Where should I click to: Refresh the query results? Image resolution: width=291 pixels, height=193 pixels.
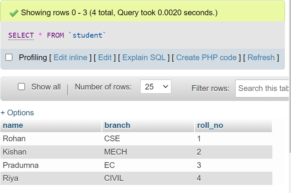pyautogui.click(x=261, y=57)
